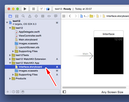Image resolution: width=129 pixels, height=102 pixels.
Task: Open the Find navigator magnifier icon
Action: click(23, 16)
